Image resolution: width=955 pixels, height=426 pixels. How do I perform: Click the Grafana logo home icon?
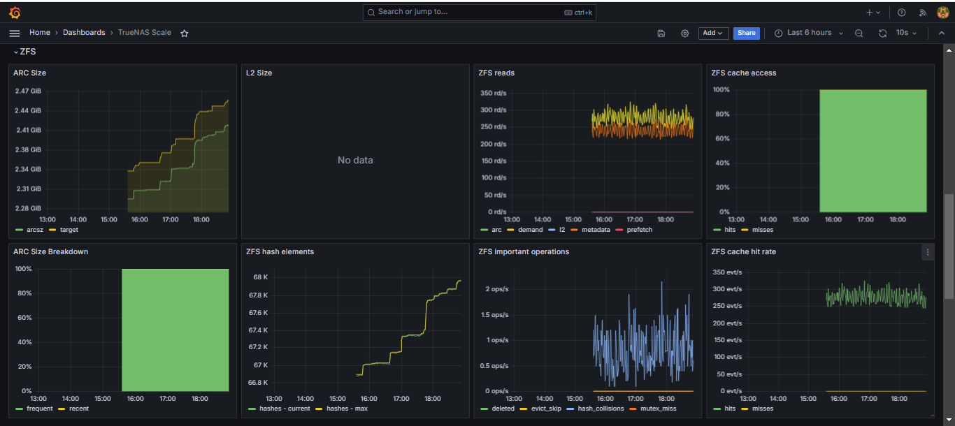(x=15, y=12)
